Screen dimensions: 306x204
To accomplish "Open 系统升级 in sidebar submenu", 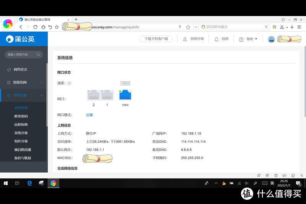I will coord(21,133).
